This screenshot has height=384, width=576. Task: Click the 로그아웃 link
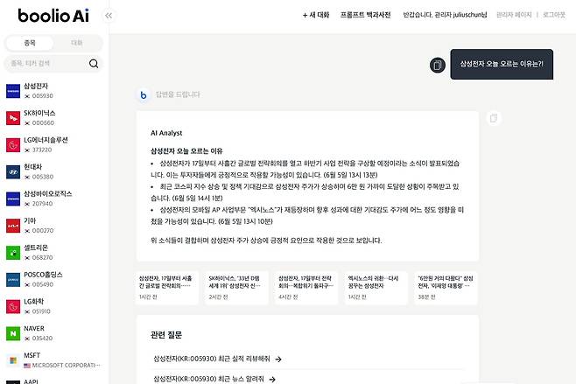pos(554,15)
